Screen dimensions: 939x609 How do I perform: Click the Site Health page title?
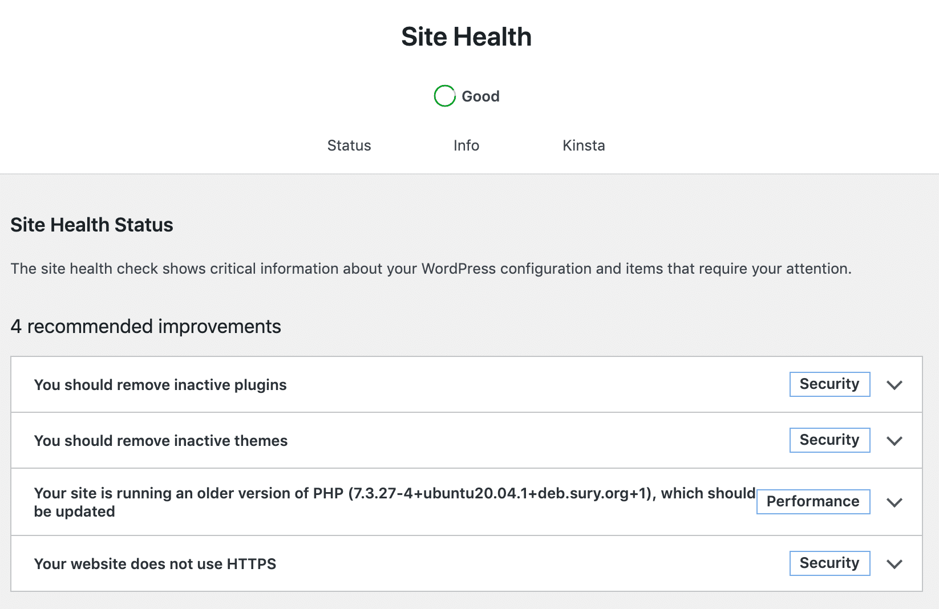click(x=466, y=36)
